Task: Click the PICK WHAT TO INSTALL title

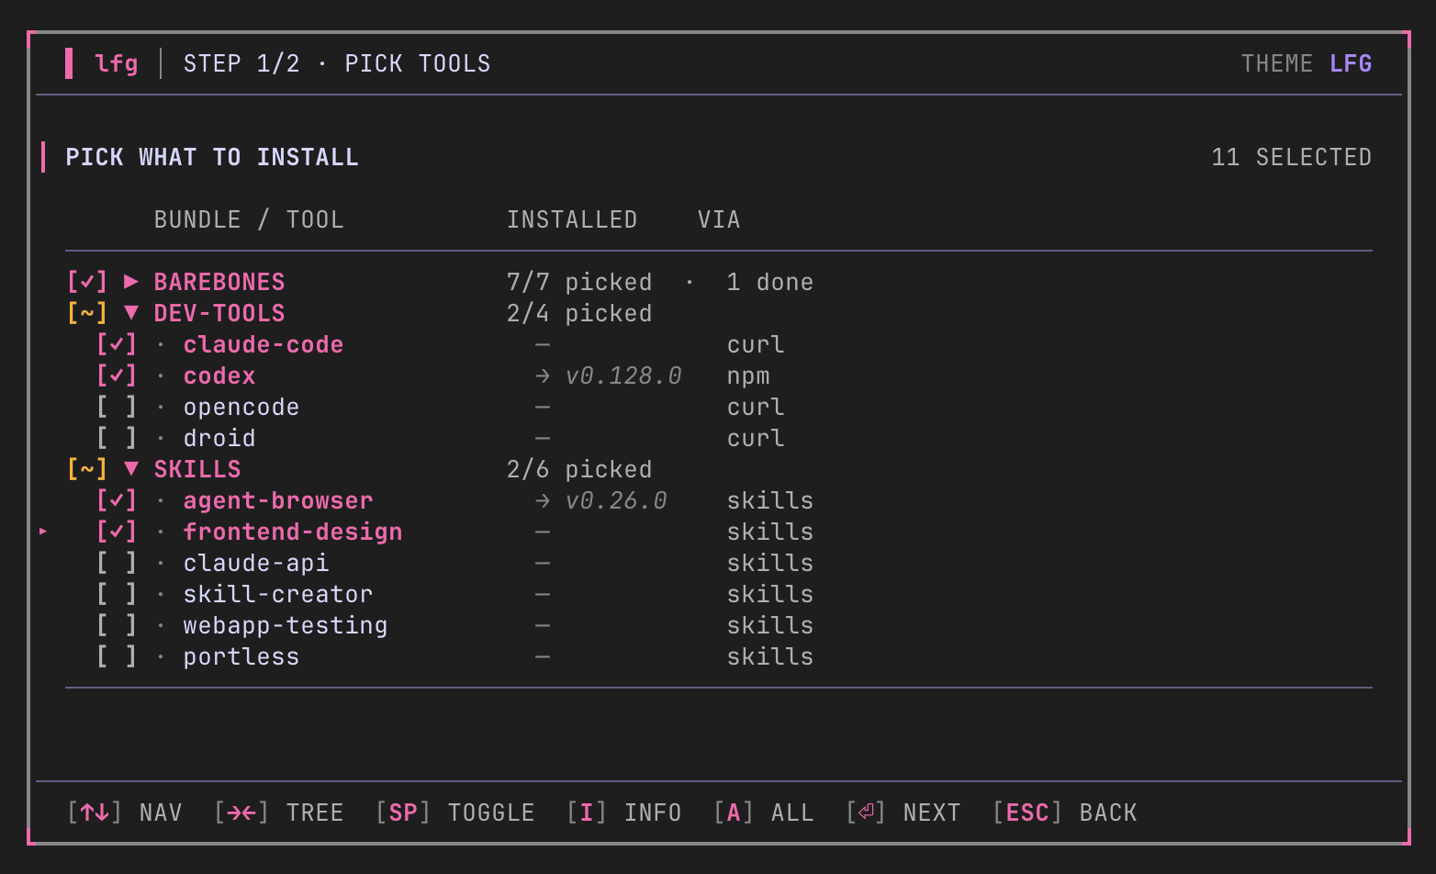Action: click(x=212, y=157)
